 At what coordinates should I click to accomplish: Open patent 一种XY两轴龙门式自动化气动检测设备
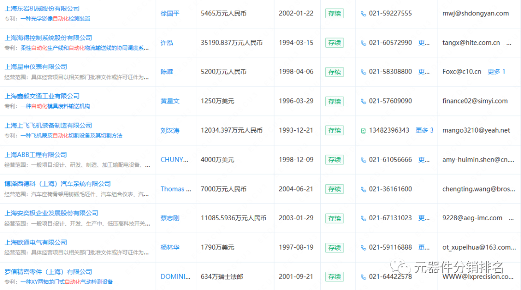[x=67, y=282]
